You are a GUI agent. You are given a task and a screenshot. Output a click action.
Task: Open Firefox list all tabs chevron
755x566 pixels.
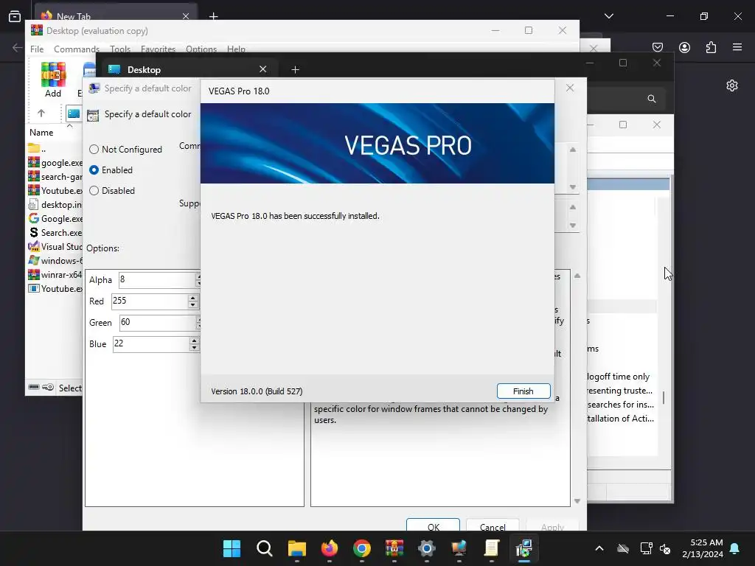pos(608,16)
